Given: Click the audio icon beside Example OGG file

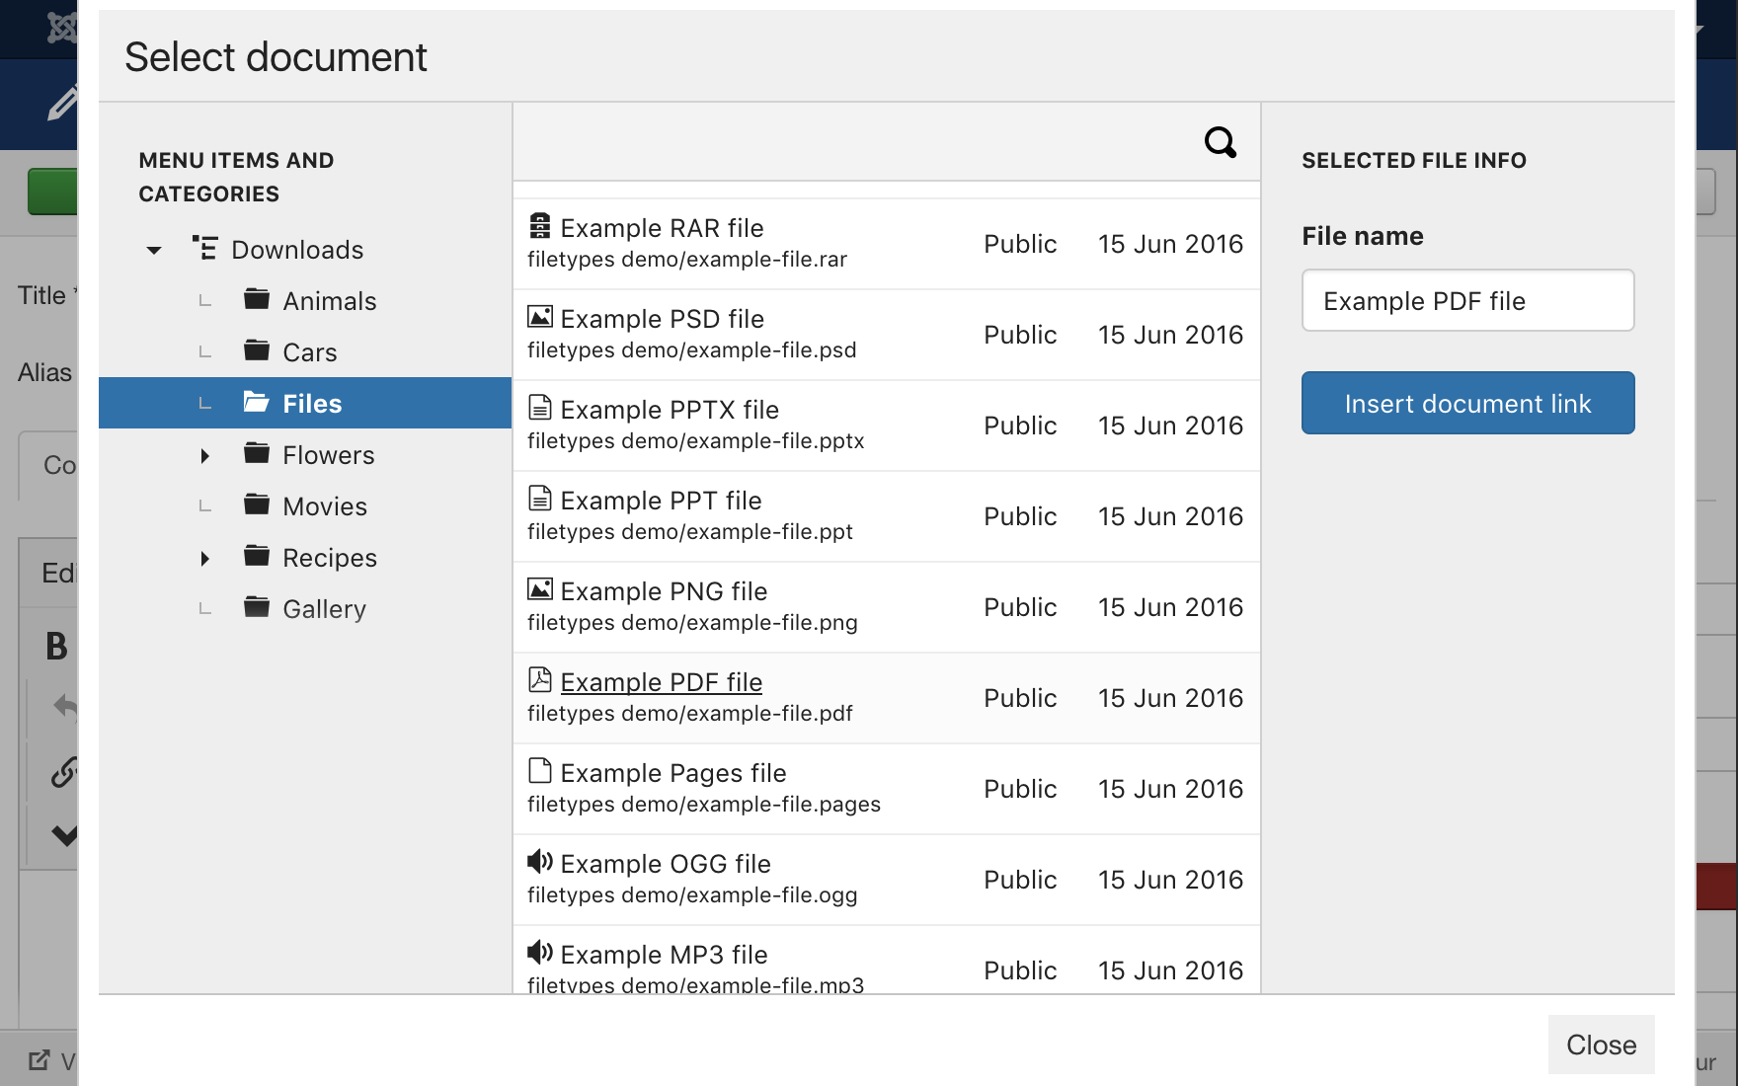Looking at the screenshot, I should click(539, 862).
